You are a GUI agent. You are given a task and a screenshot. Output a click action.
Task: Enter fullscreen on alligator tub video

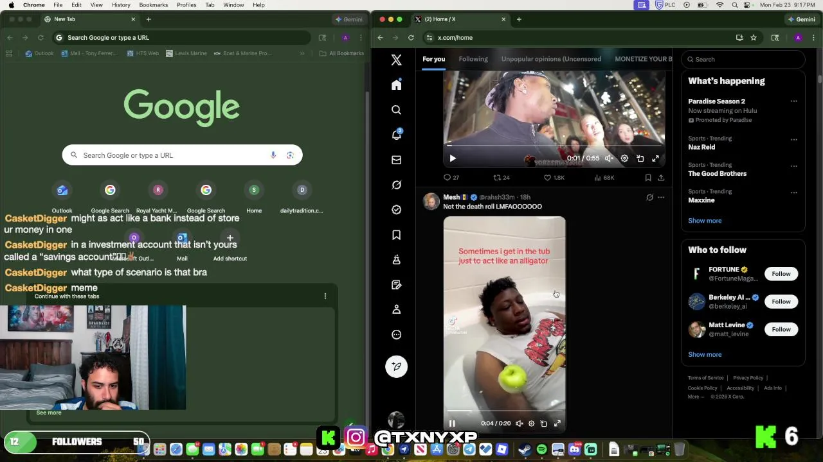557,424
